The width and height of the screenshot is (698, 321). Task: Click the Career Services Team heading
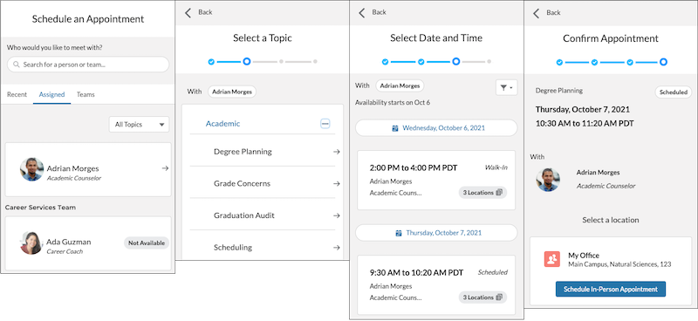40,207
